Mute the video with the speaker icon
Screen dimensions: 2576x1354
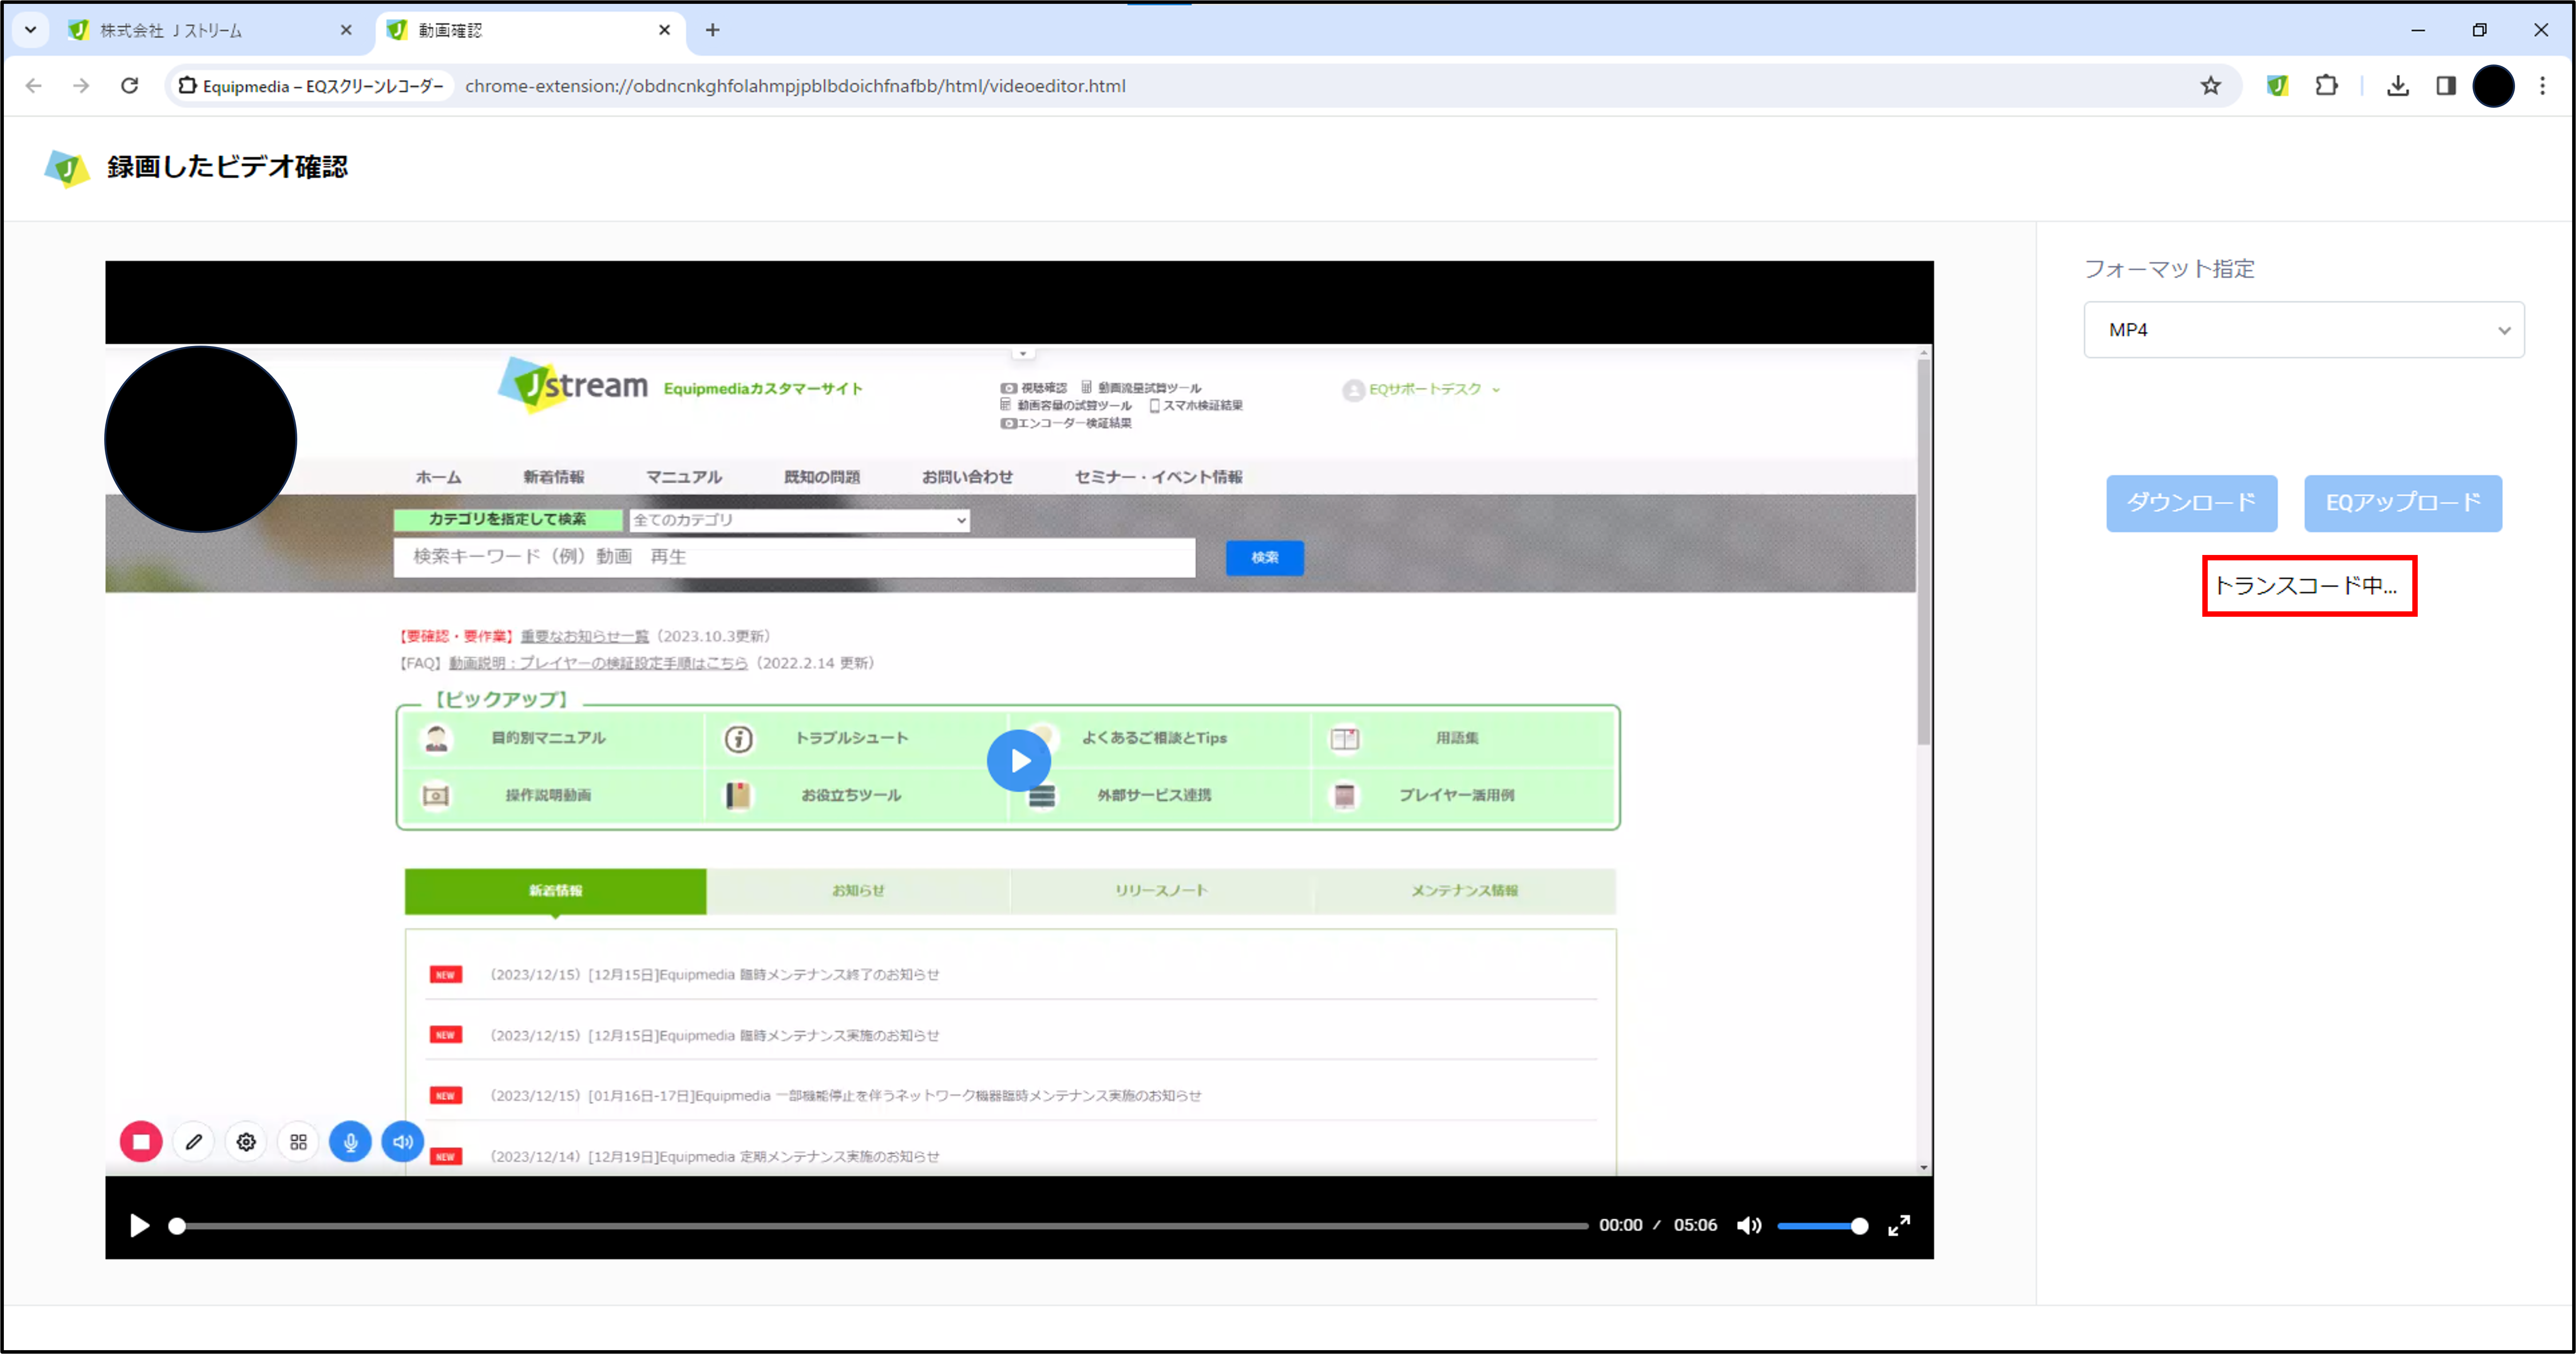tap(1749, 1226)
